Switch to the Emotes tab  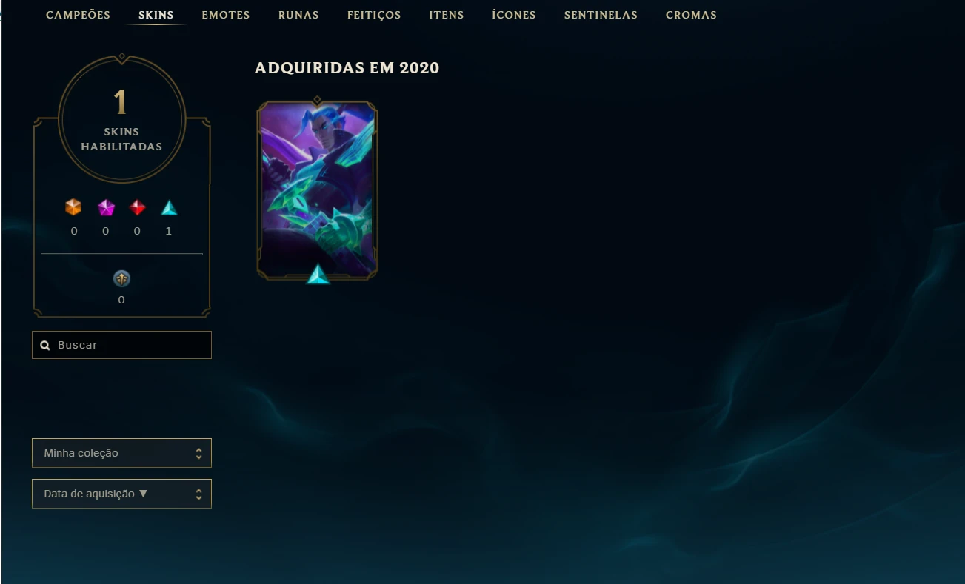click(x=226, y=15)
